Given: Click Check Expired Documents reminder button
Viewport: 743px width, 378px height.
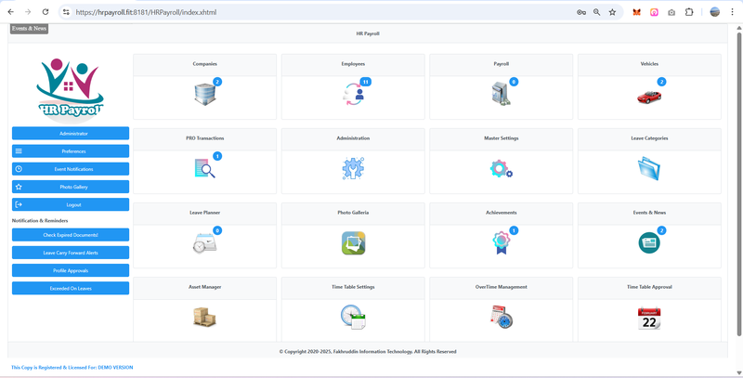Looking at the screenshot, I should click(x=71, y=235).
